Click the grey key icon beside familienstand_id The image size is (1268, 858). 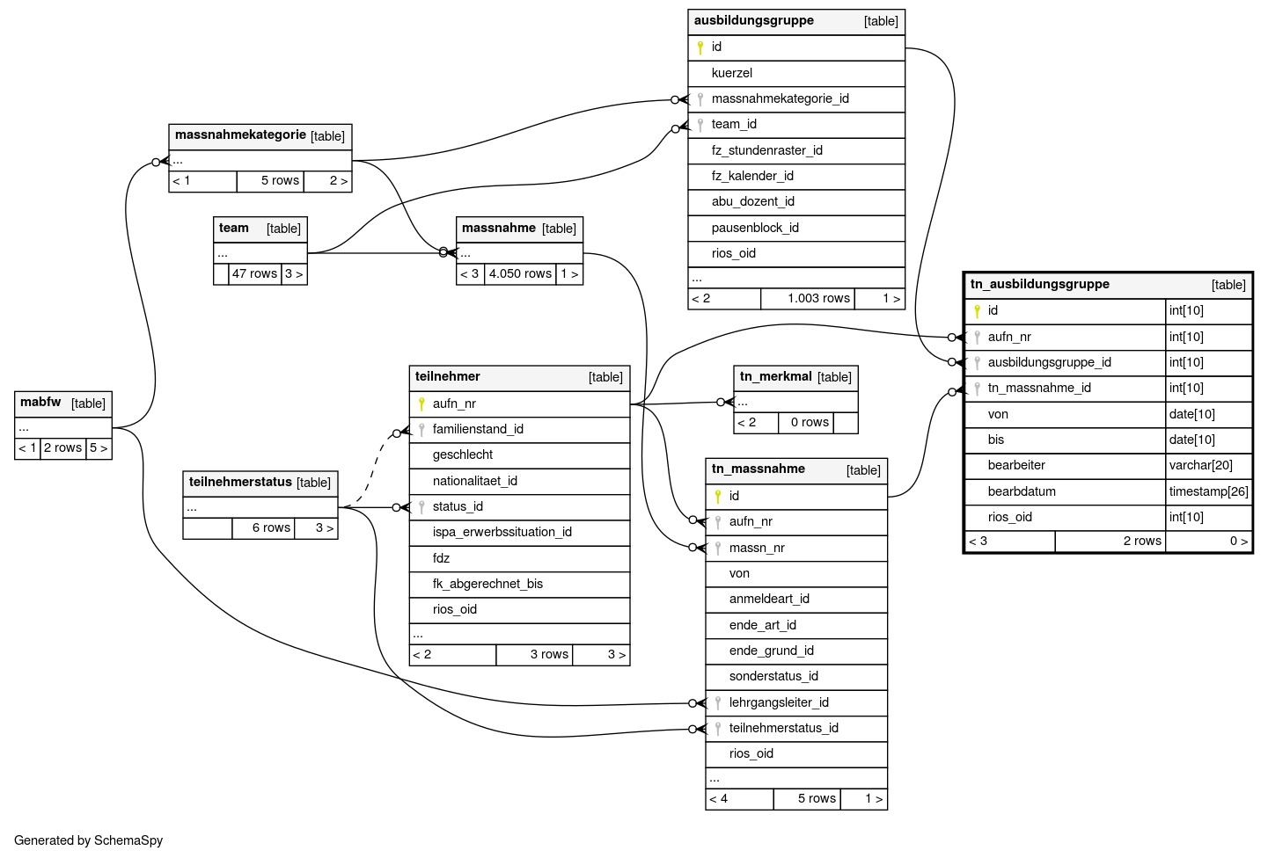pos(421,430)
